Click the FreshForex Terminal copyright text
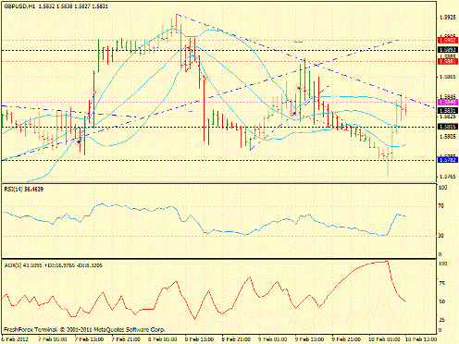This screenshot has width=459, height=344. pos(84,329)
